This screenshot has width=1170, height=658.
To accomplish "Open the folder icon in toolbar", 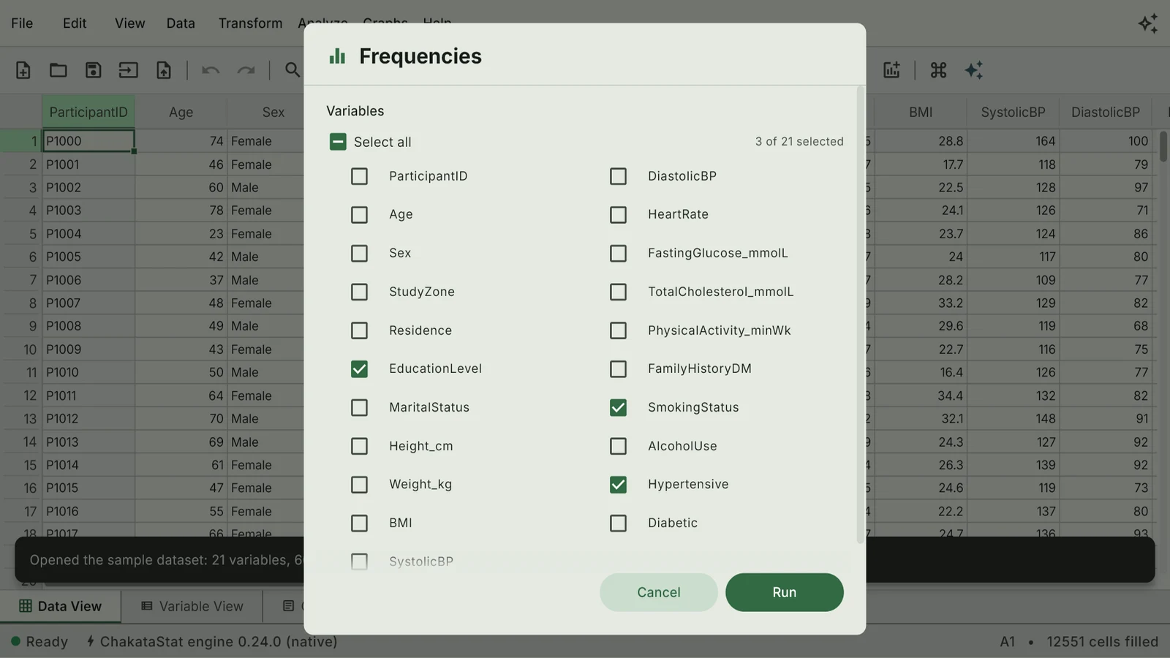I will coord(58,70).
